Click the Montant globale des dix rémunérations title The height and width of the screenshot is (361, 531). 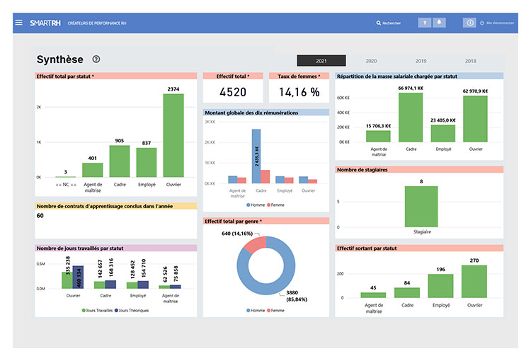click(251, 113)
